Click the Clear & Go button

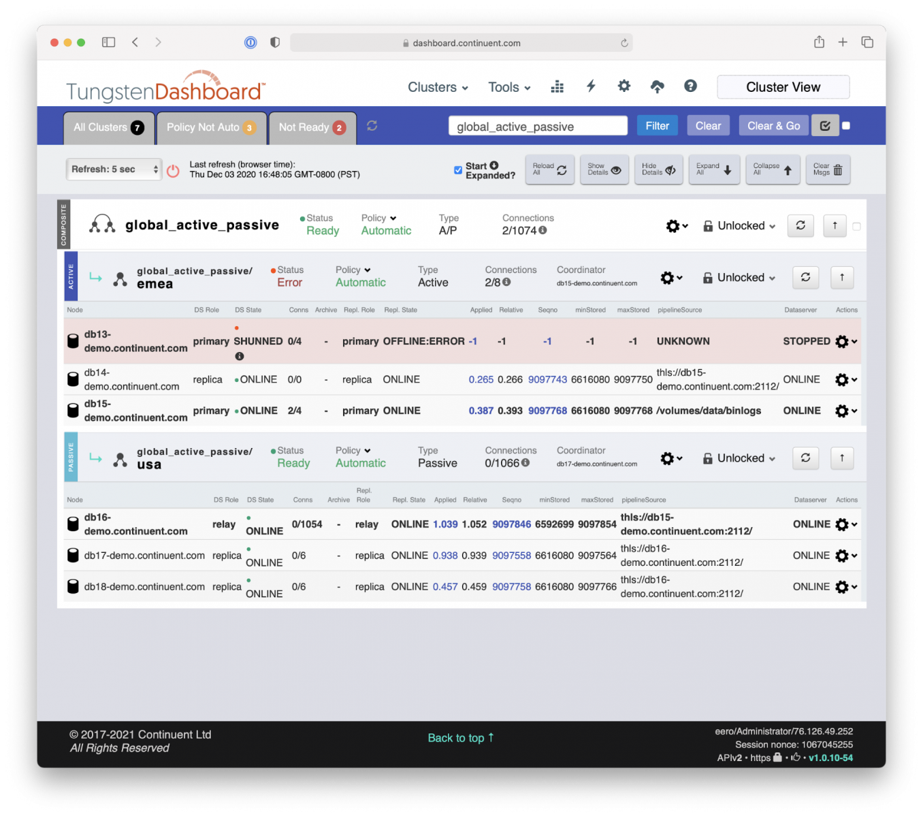point(773,126)
